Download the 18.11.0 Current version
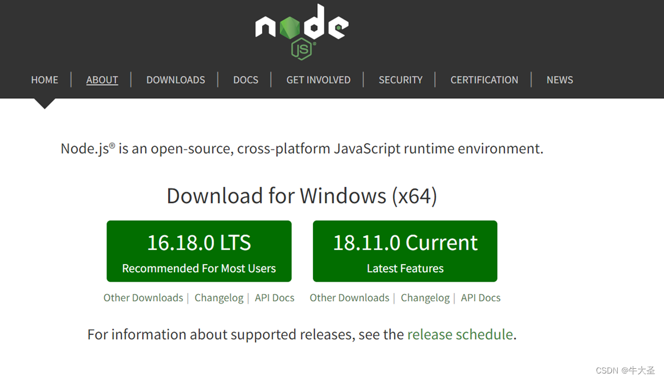 [405, 251]
